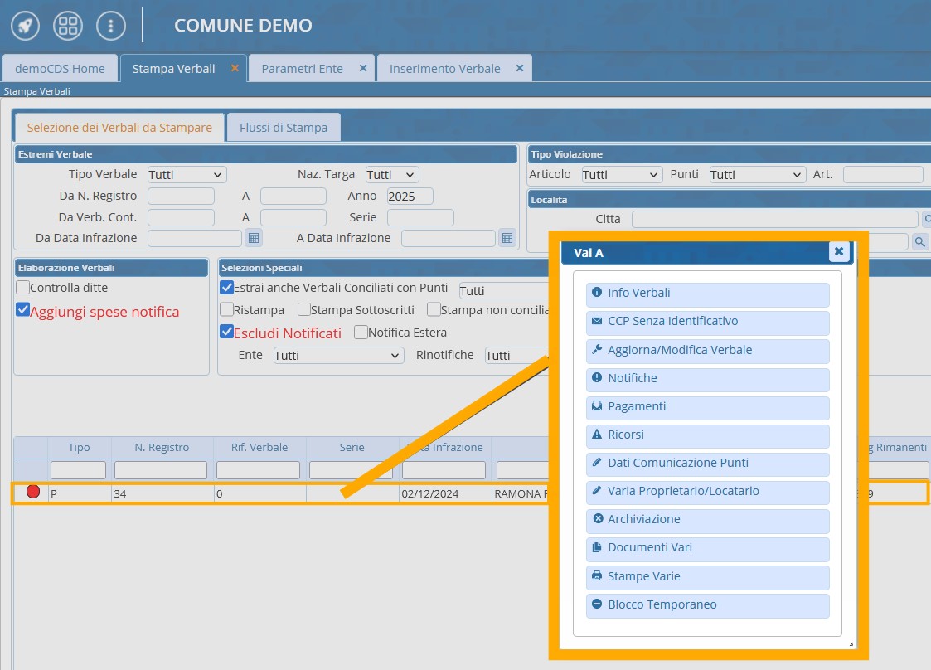The image size is (931, 670).
Task: Open the Inserimento Verbale tab
Action: click(x=444, y=68)
